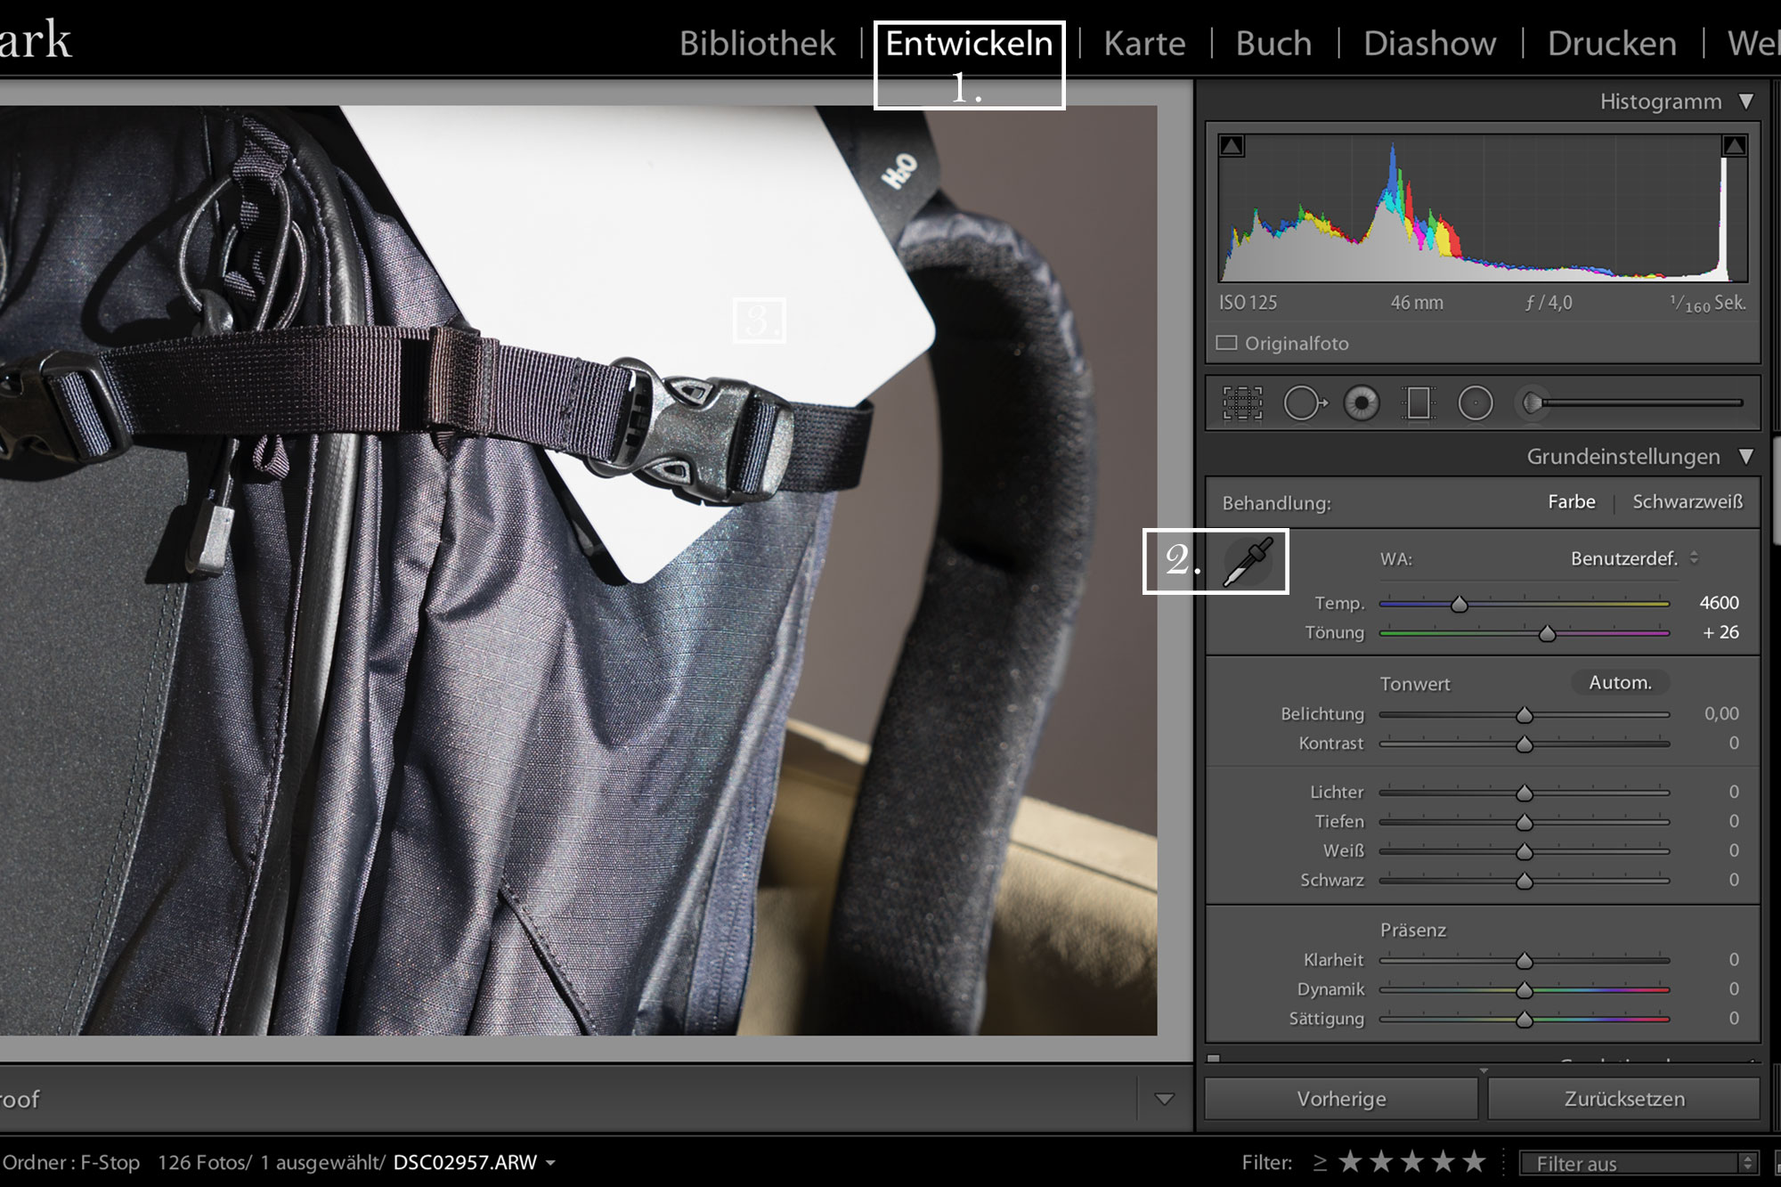Select the crop overlay tool icon
This screenshot has height=1187, width=1781.
(1242, 403)
